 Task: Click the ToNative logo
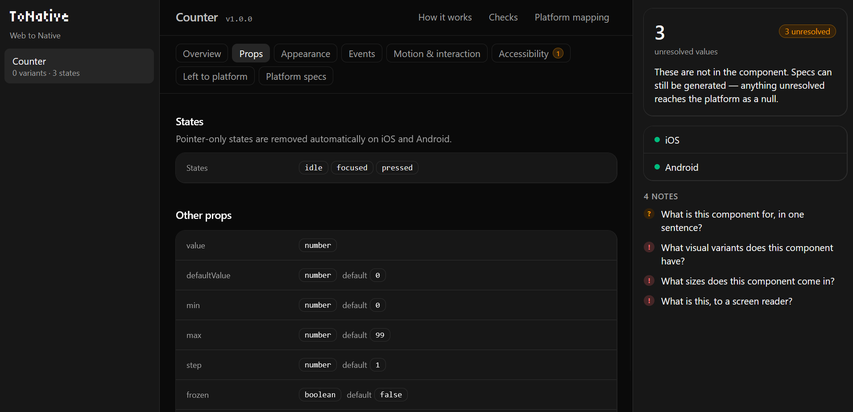pos(39,16)
